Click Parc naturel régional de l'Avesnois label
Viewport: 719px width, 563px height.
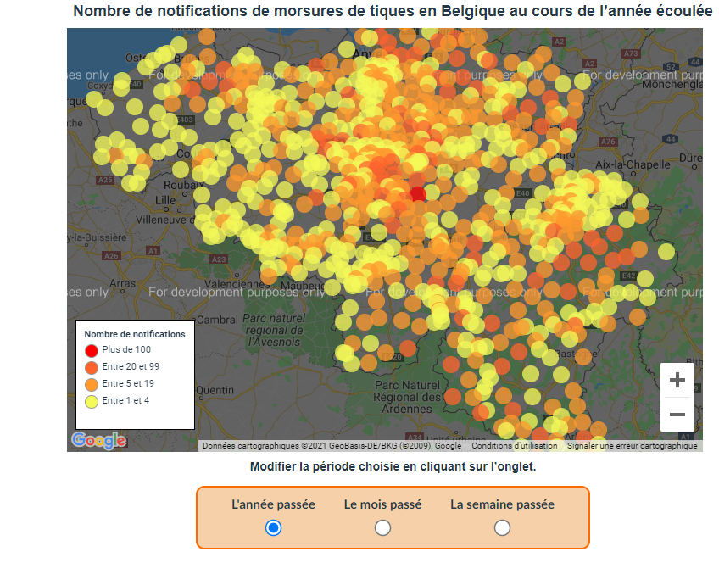tap(274, 330)
